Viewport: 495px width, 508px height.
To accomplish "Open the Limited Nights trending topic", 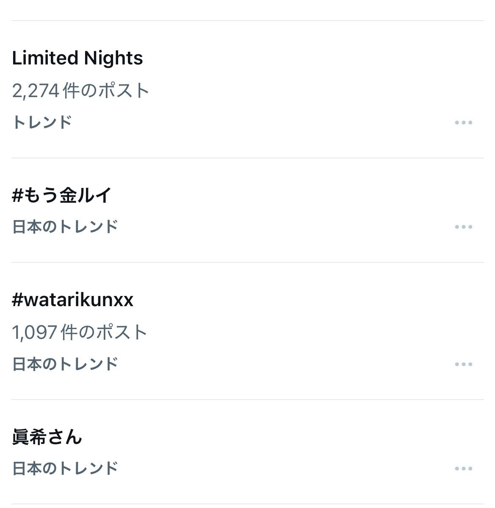I will click(77, 58).
